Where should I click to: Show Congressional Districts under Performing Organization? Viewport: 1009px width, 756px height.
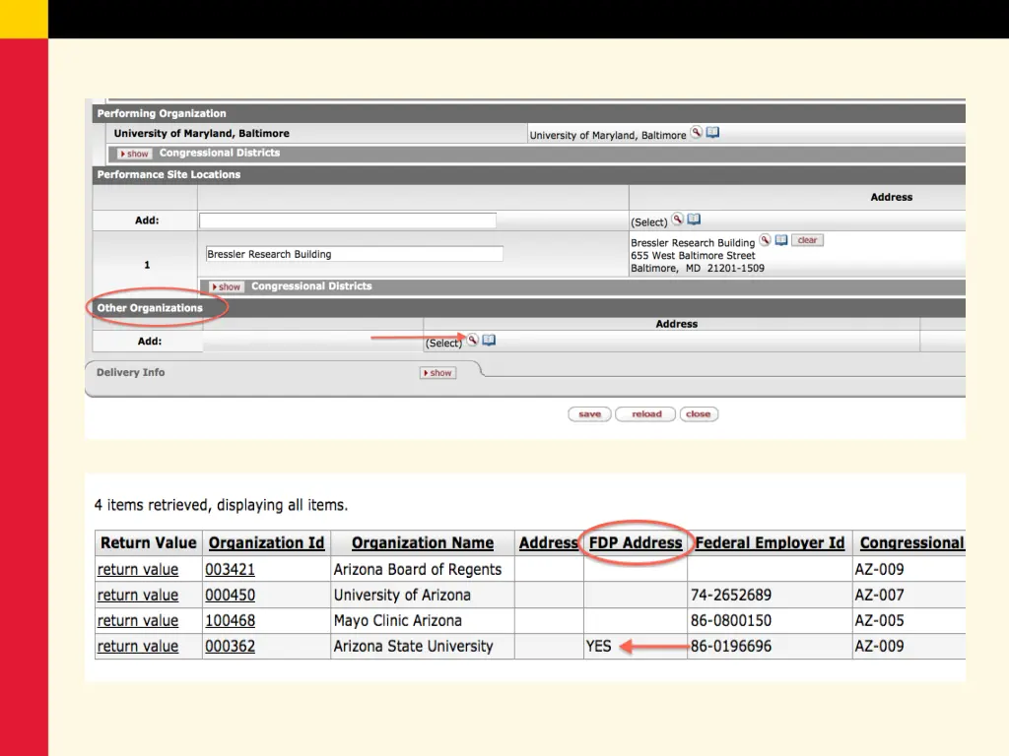(x=134, y=154)
